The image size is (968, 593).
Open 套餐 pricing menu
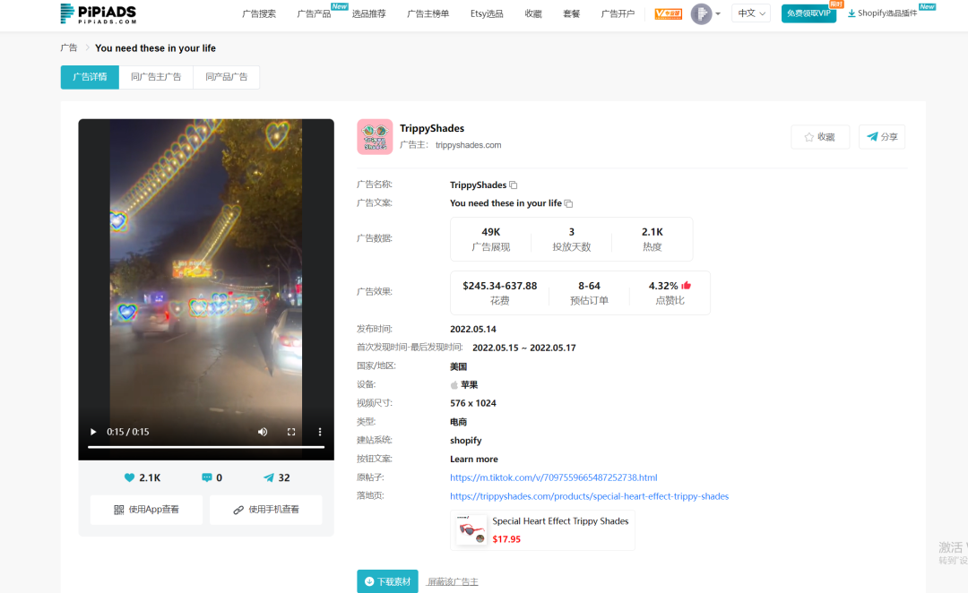572,13
